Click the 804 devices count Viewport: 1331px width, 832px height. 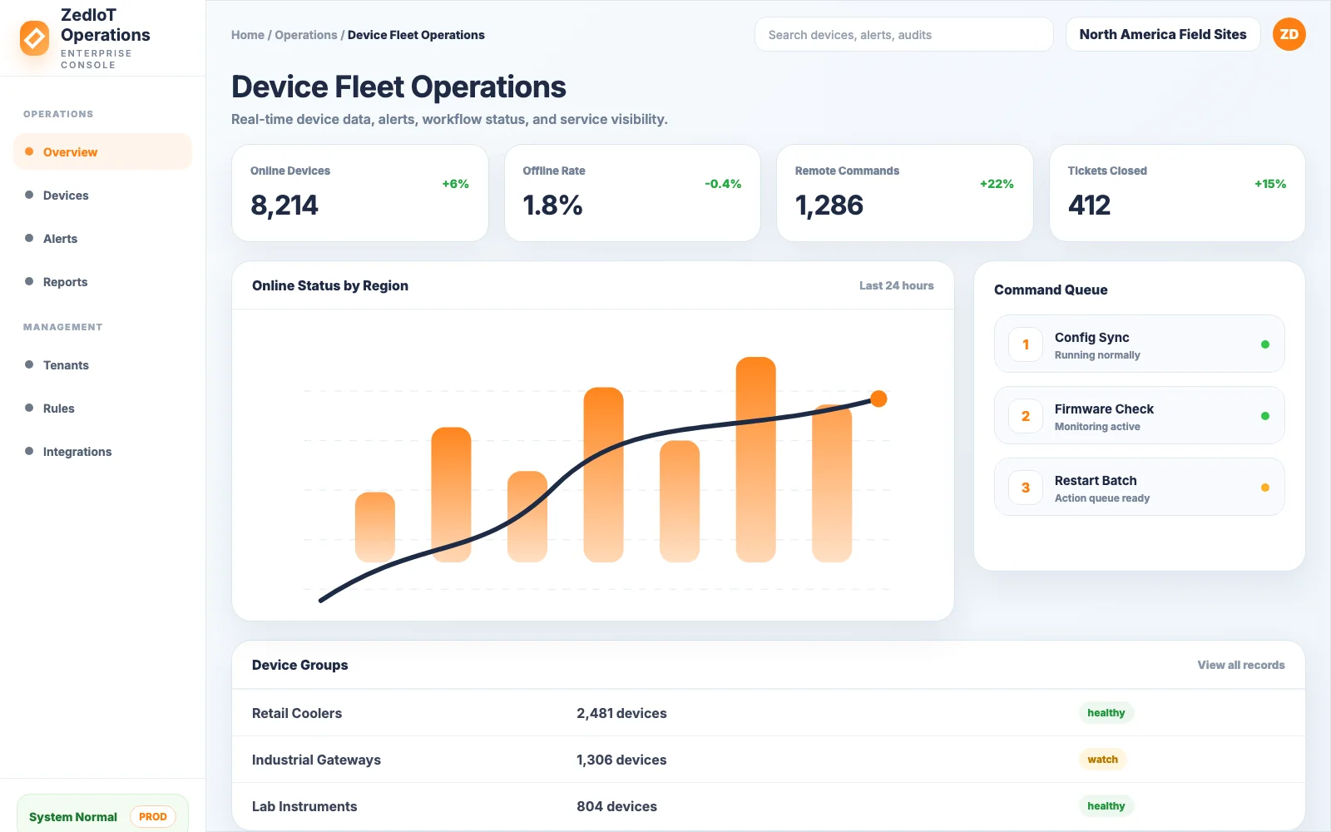click(616, 806)
